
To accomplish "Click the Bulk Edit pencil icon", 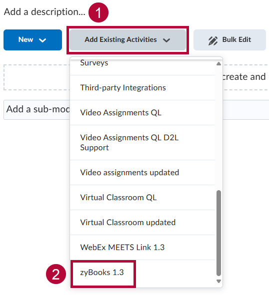I will 213,40.
